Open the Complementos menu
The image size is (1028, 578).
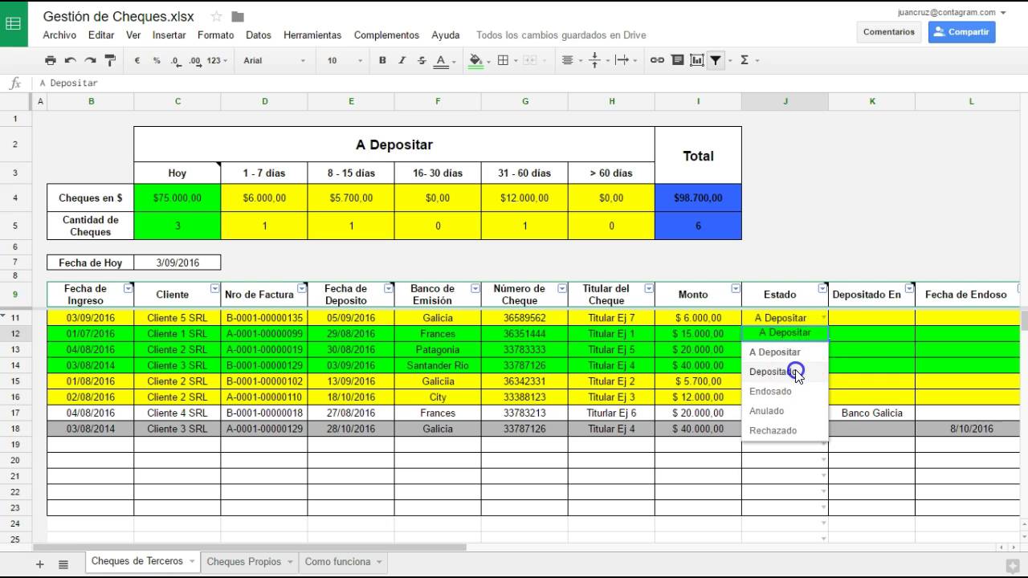[386, 35]
